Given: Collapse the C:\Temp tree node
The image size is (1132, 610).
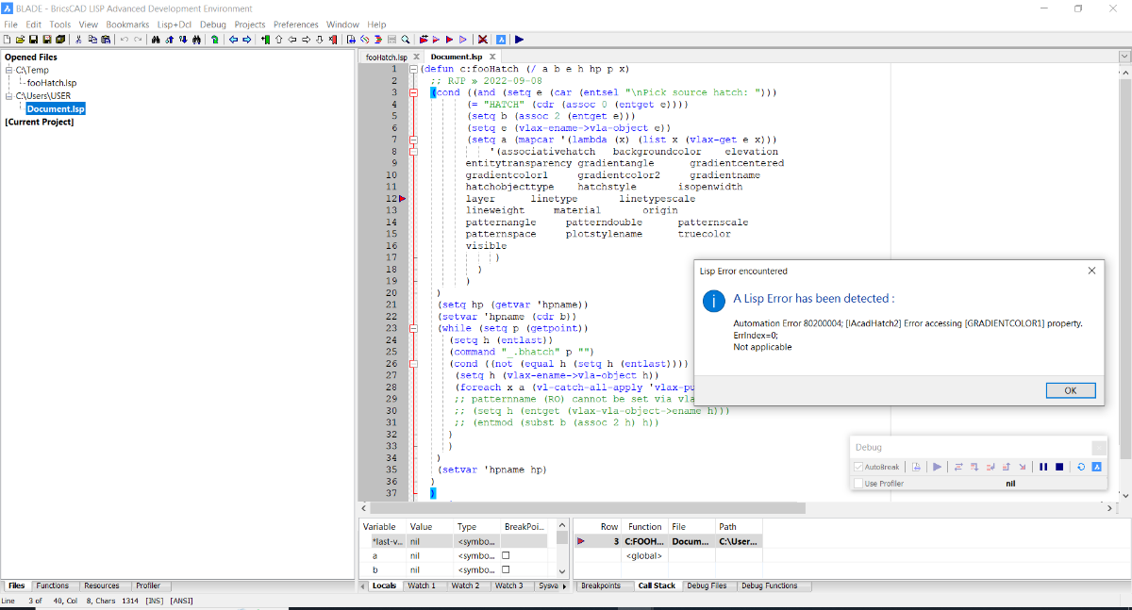Looking at the screenshot, I should click(9, 70).
